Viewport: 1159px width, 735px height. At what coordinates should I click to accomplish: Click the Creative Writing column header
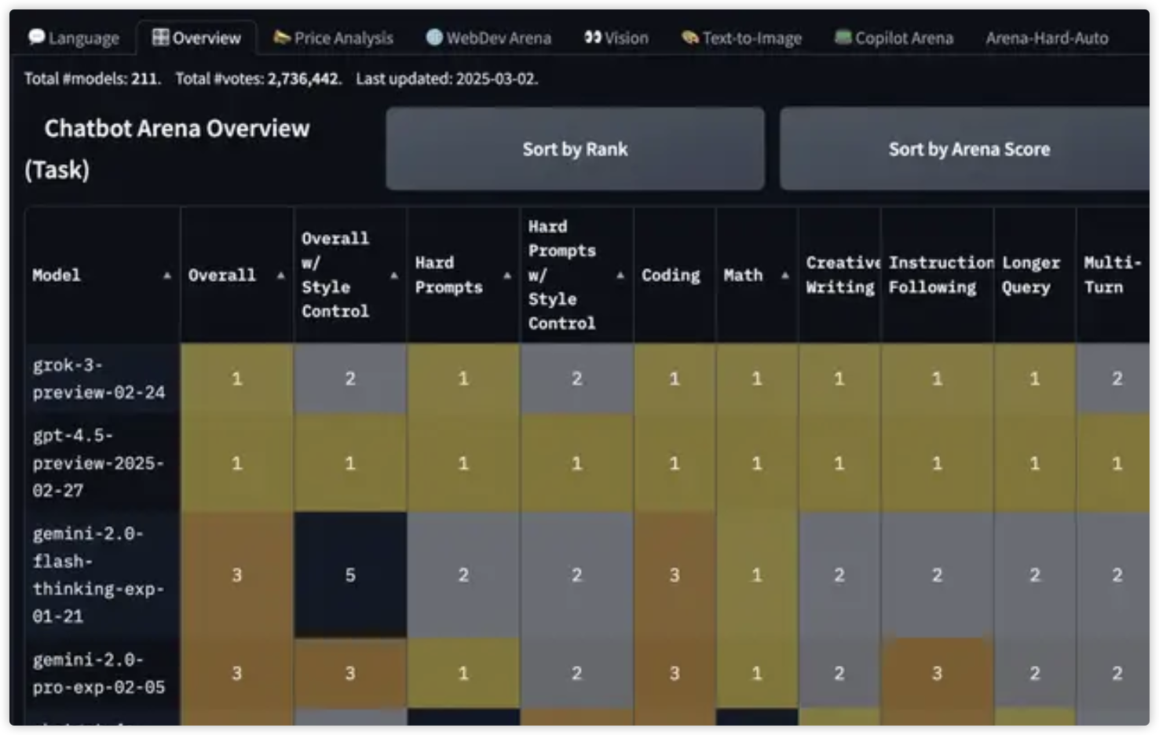point(839,275)
